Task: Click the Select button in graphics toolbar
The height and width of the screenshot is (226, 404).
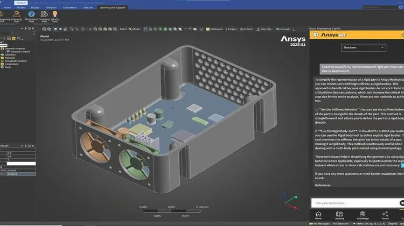Action: point(123,30)
